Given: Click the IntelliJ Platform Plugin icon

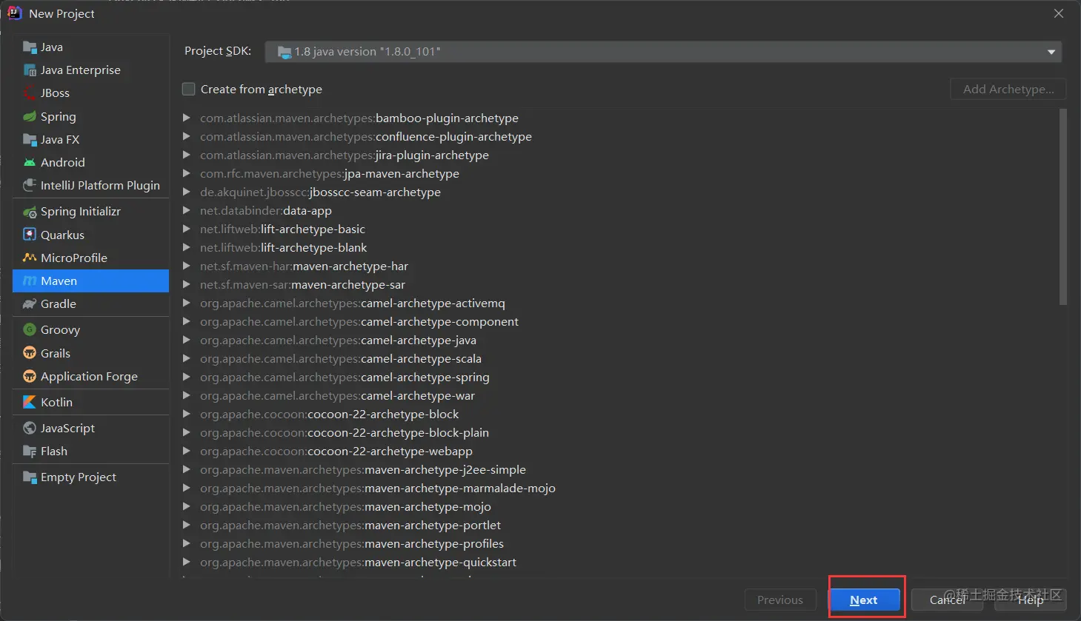Looking at the screenshot, I should [30, 186].
